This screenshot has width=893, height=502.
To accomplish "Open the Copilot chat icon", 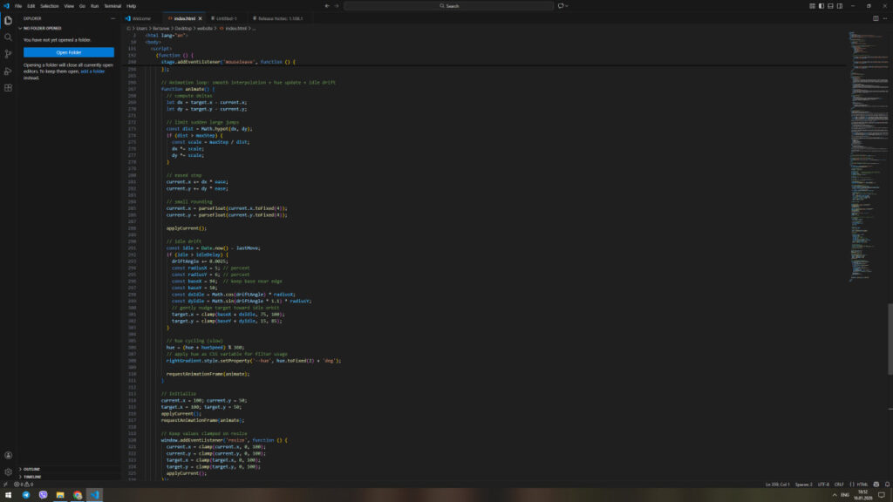I will click(561, 6).
